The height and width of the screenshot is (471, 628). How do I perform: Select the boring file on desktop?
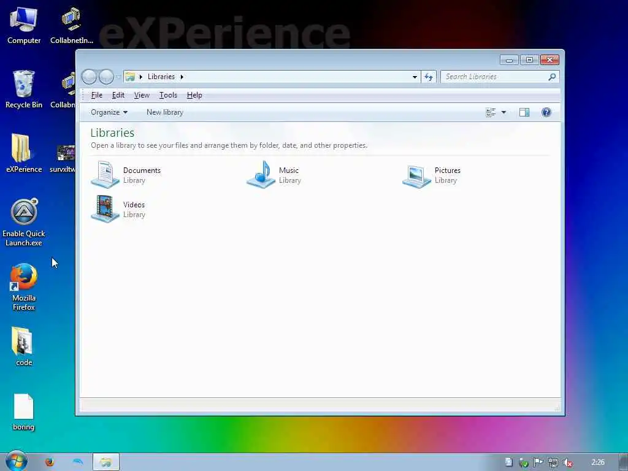point(24,413)
